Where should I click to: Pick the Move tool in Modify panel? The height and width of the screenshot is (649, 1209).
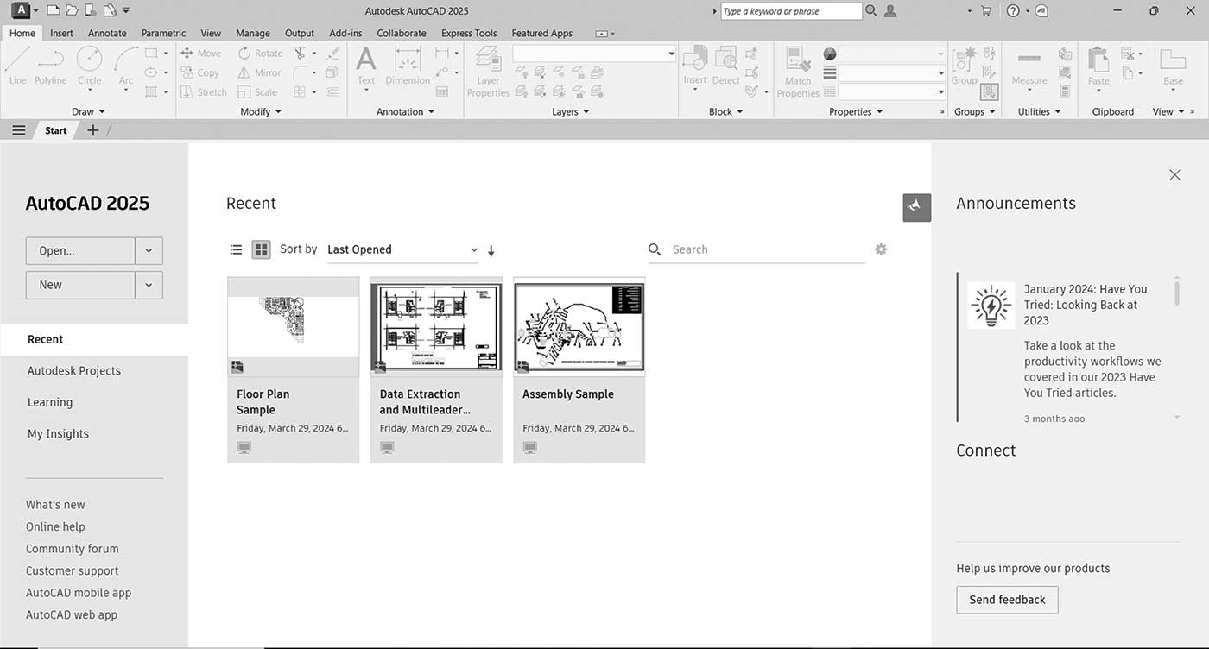(201, 53)
